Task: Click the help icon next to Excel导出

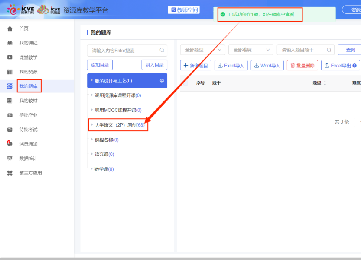Action: [x=354, y=66]
